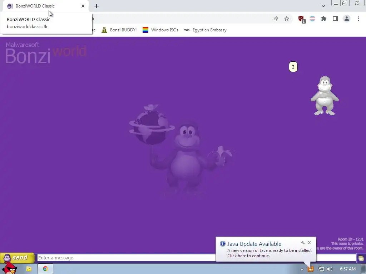Viewport: 366px width, 274px height.
Task: Open the file explorer taskbar icon
Action: click(29, 269)
